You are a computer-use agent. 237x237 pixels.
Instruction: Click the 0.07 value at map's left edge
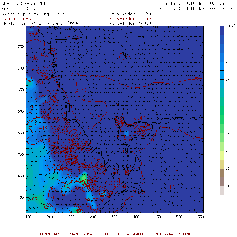click(x=32, y=199)
